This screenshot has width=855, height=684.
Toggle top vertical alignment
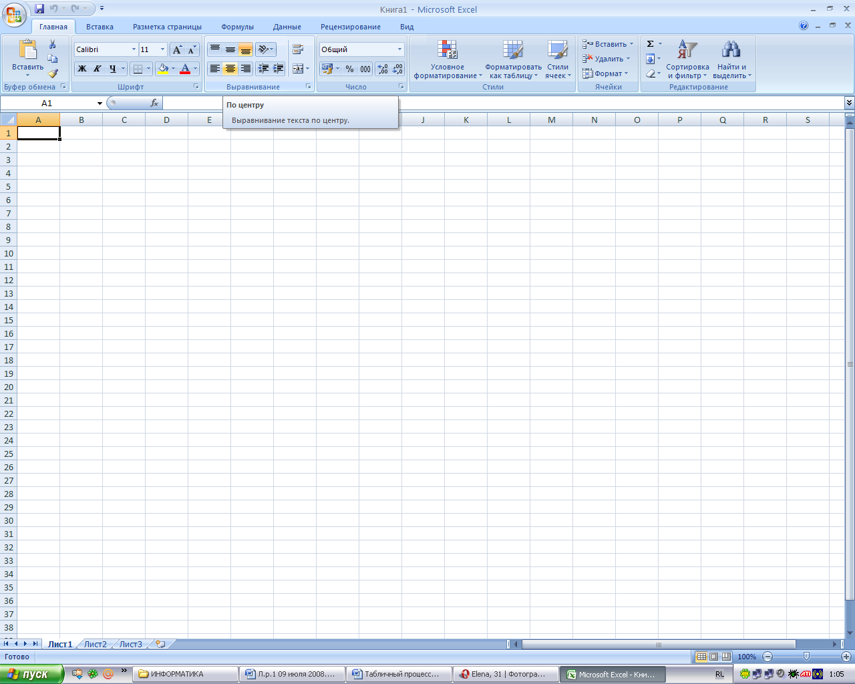pos(214,49)
